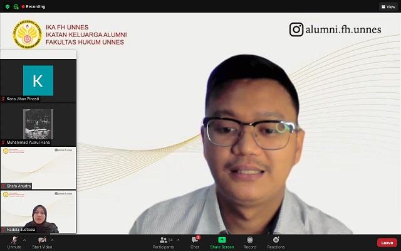This screenshot has width=401, height=251.
Task: Select Nadela Justicea's video tile
Action: [38, 211]
